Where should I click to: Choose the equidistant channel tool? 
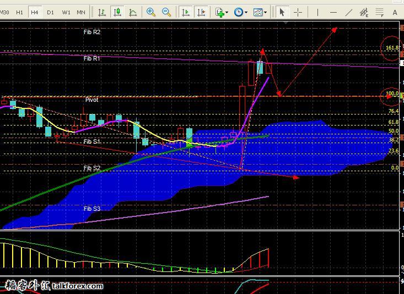(x=364, y=12)
